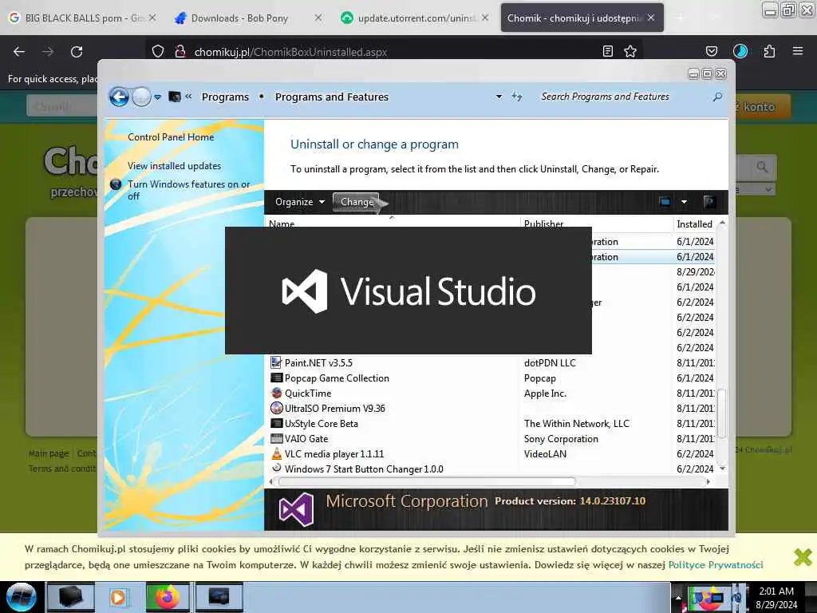Open the Control Panel taskbar button
The image size is (817, 613).
coord(219,597)
